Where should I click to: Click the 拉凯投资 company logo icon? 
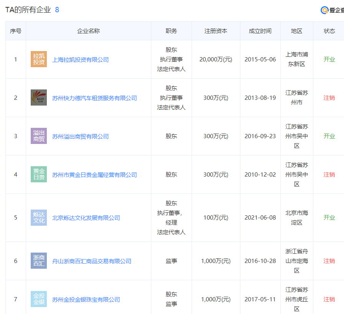(x=39, y=59)
